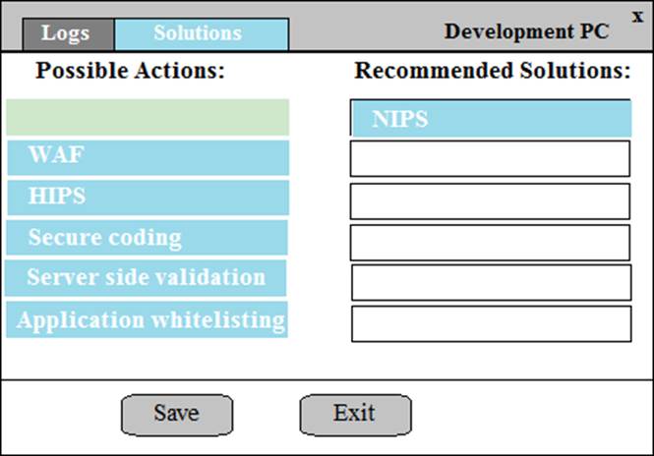Switch to the Logs tab
The height and width of the screenshot is (456, 654).
pos(67,33)
